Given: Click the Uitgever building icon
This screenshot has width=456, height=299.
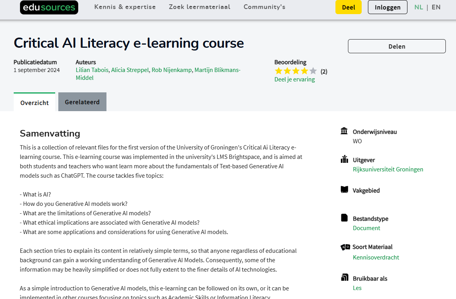Looking at the screenshot, I should [344, 159].
